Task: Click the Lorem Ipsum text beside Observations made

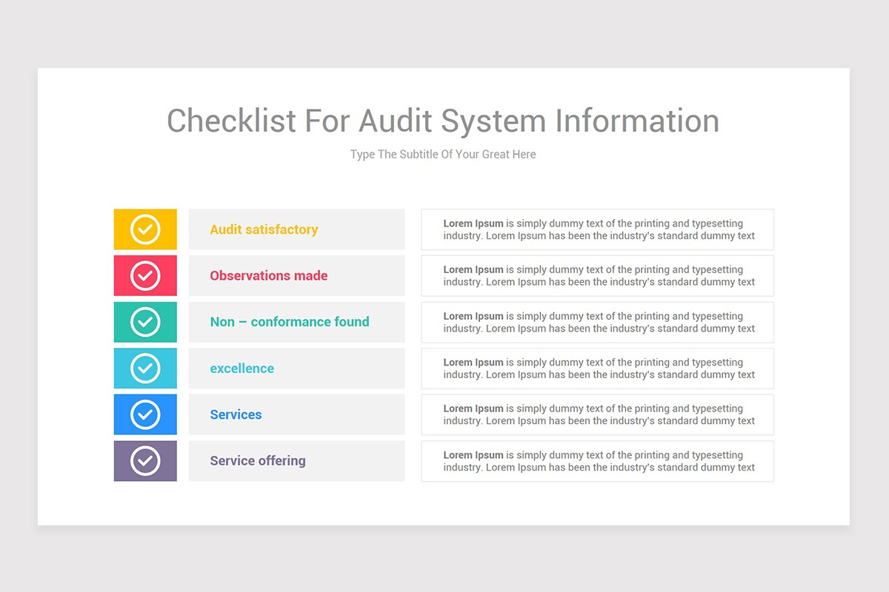Action: coord(597,275)
